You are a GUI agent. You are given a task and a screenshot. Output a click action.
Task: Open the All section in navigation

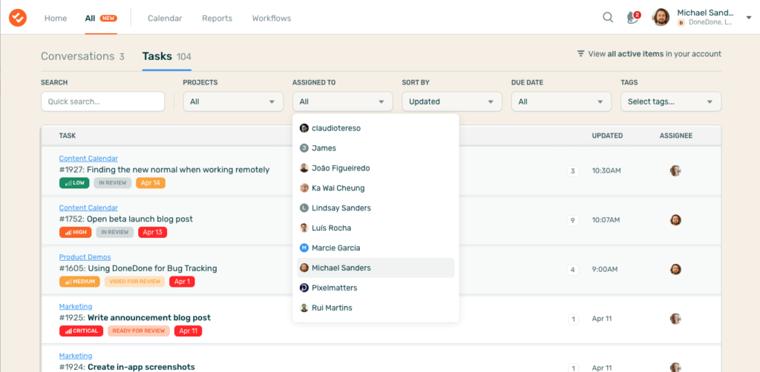[x=90, y=19]
